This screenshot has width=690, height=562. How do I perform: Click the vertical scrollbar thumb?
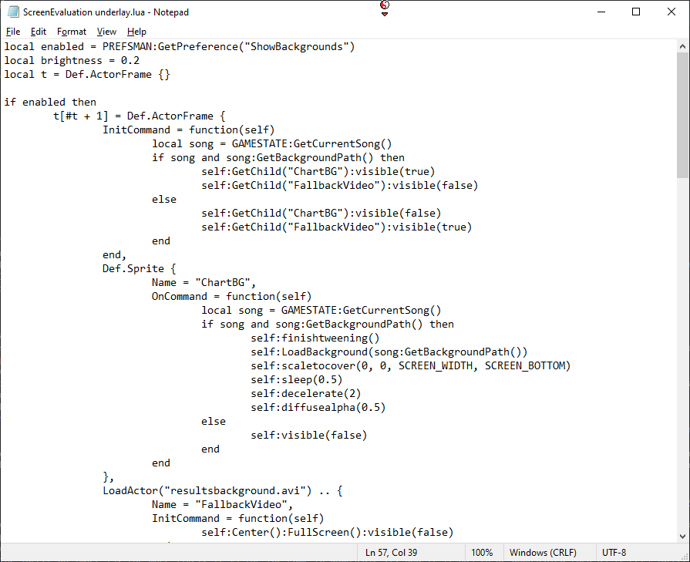(682, 116)
